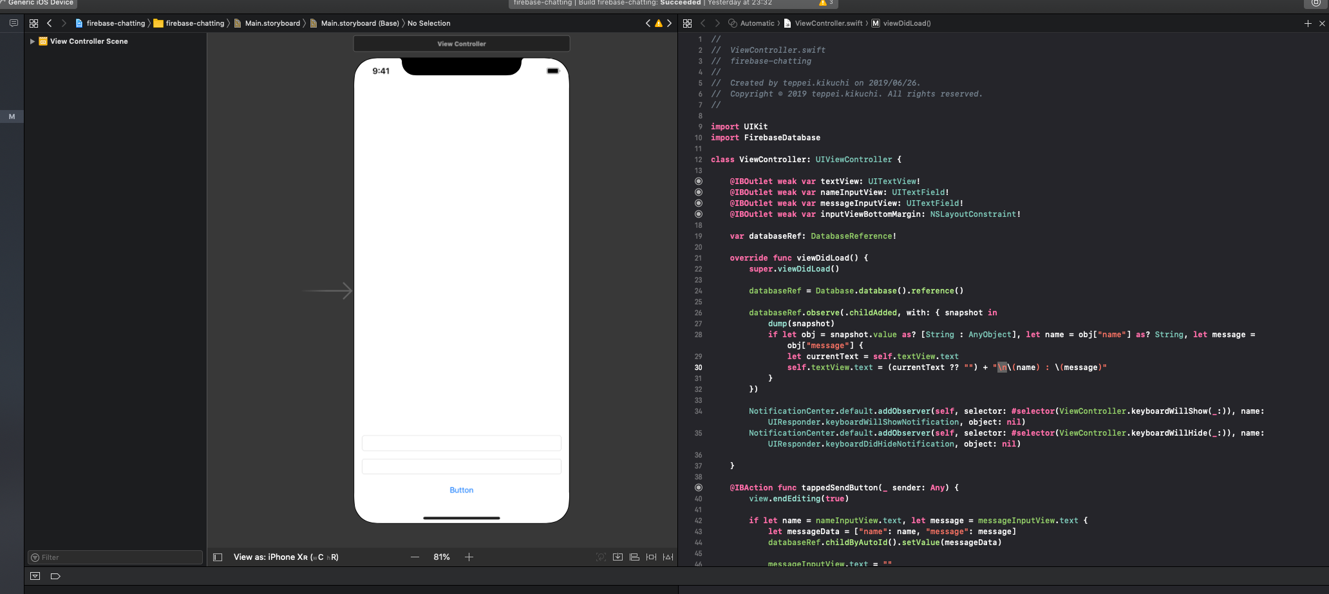The height and width of the screenshot is (594, 1329).
Task: Toggle the document outline panel button
Action: 218,557
